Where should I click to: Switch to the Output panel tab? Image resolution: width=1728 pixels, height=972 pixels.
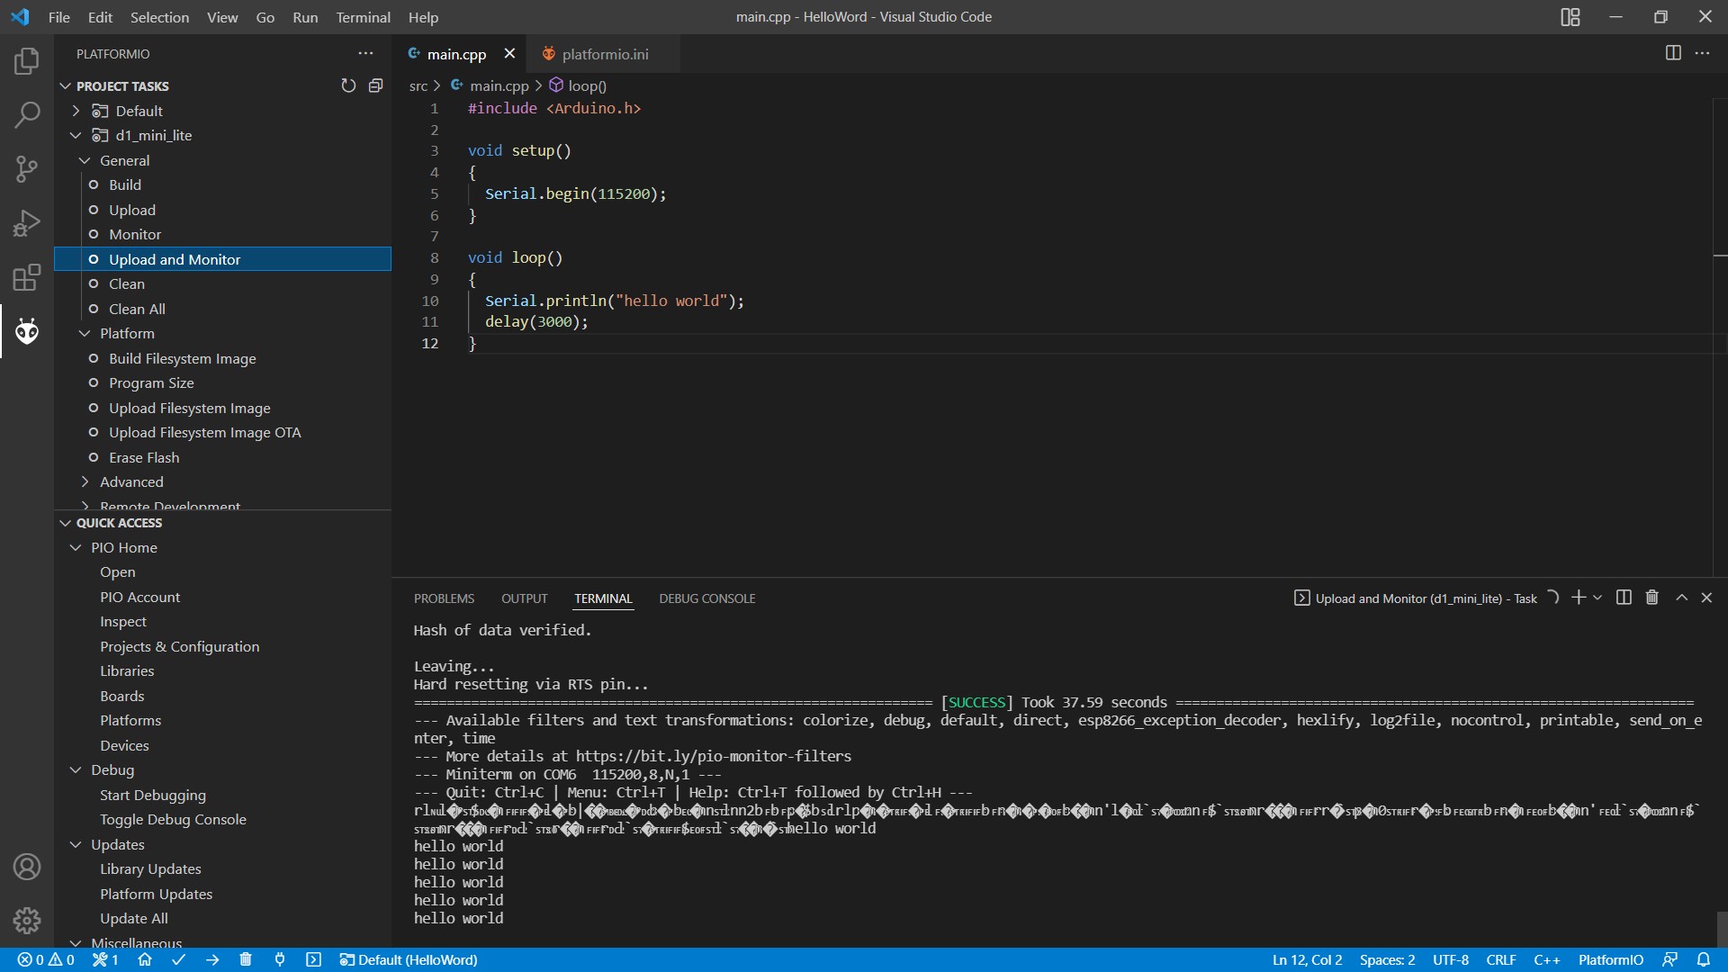(x=524, y=598)
